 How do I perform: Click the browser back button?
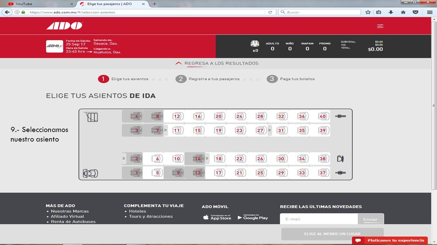coord(6,12)
